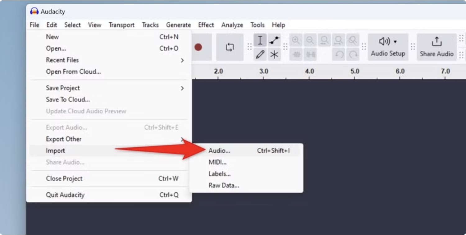Click the Undo arrow icon

pyautogui.click(x=339, y=55)
